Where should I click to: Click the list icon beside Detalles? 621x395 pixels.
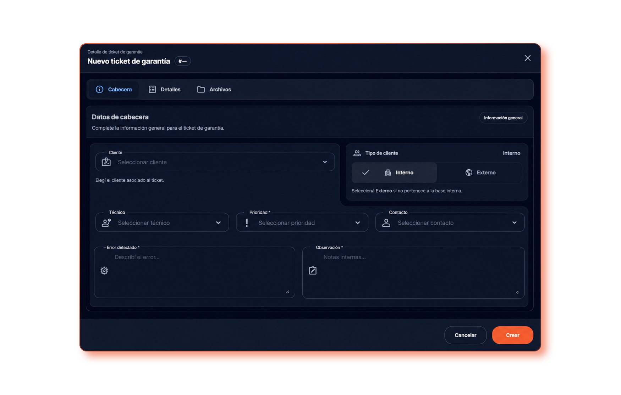[x=152, y=89]
